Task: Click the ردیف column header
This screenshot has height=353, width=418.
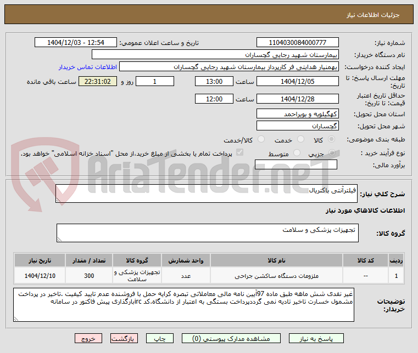Action: (396, 260)
